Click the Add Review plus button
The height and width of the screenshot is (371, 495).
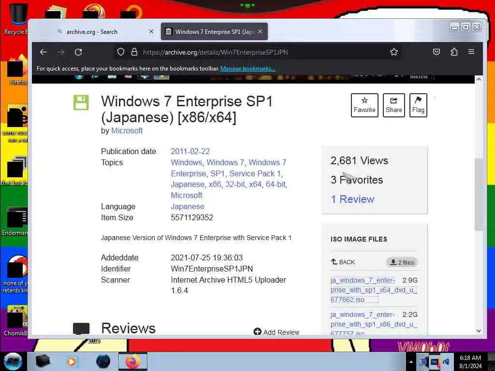(276, 332)
